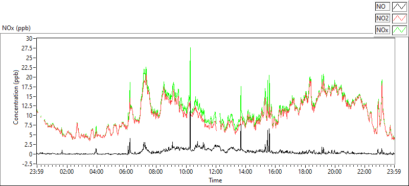The width and height of the screenshot is (409, 186).
Task: Click the 22:00 time axis label
Action: tap(365, 172)
